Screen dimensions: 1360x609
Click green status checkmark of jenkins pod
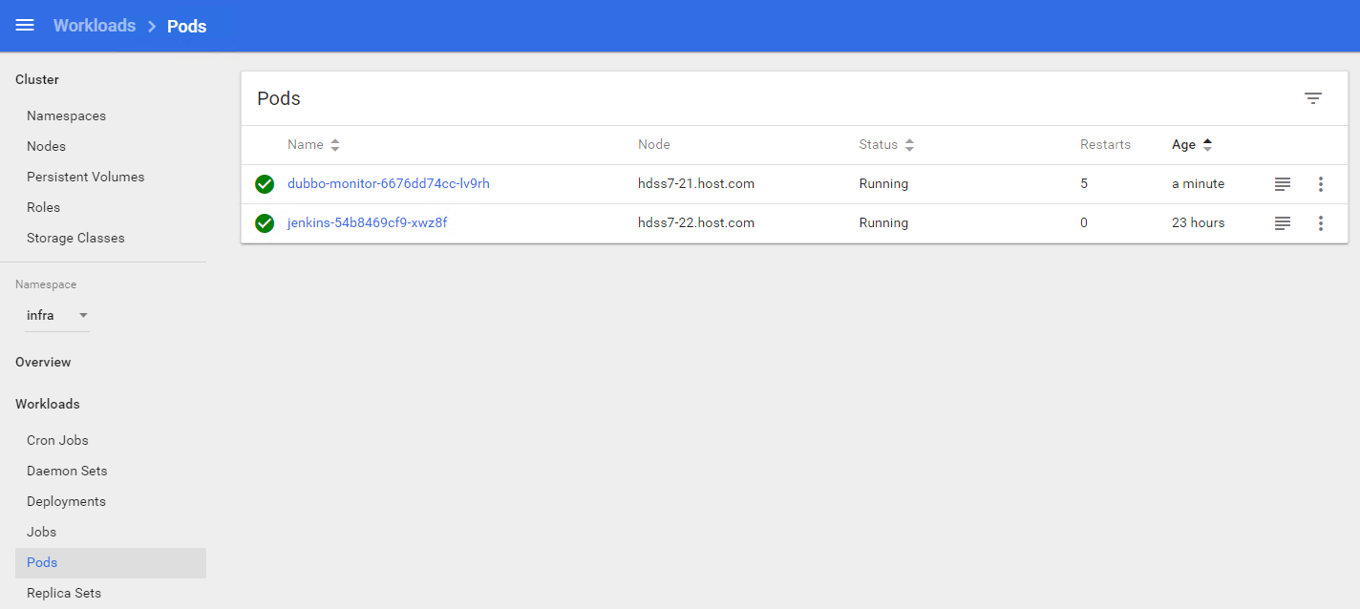265,223
